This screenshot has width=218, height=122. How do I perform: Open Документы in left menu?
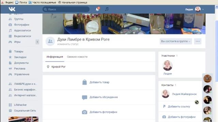21,63
